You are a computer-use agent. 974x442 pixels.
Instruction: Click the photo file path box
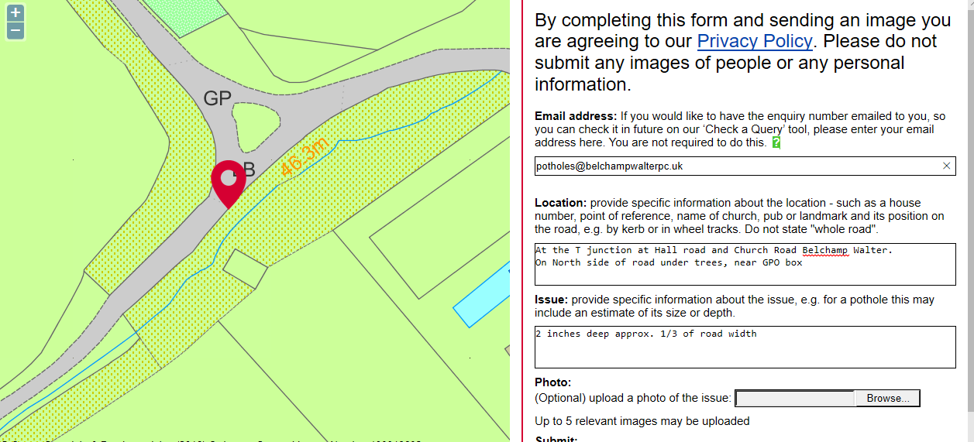click(x=795, y=399)
